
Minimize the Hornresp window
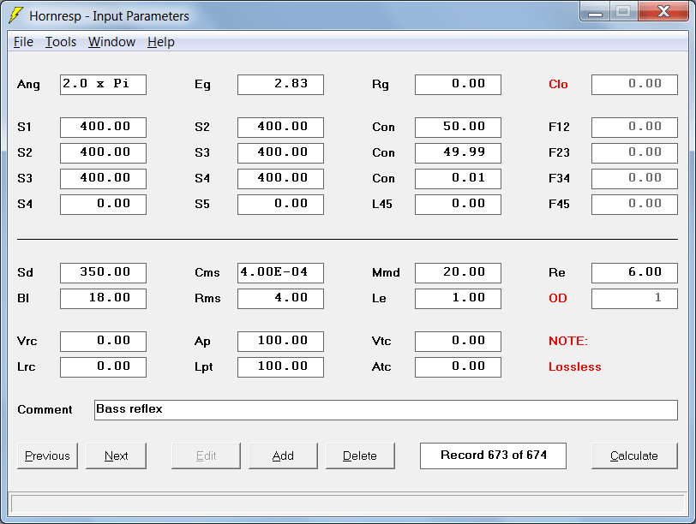[x=595, y=11]
